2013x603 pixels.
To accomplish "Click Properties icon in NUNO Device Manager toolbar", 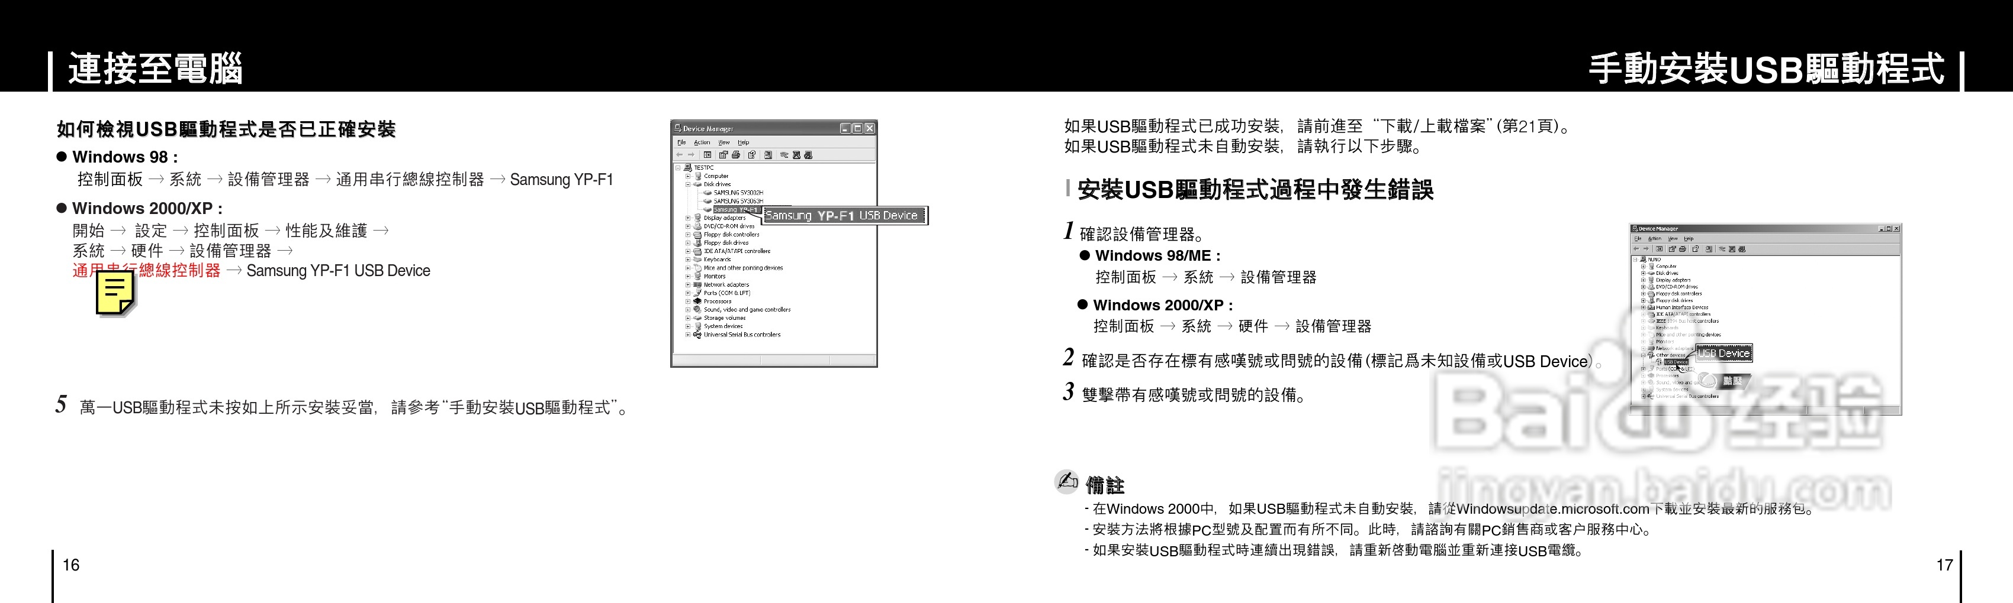I will (x=1673, y=249).
